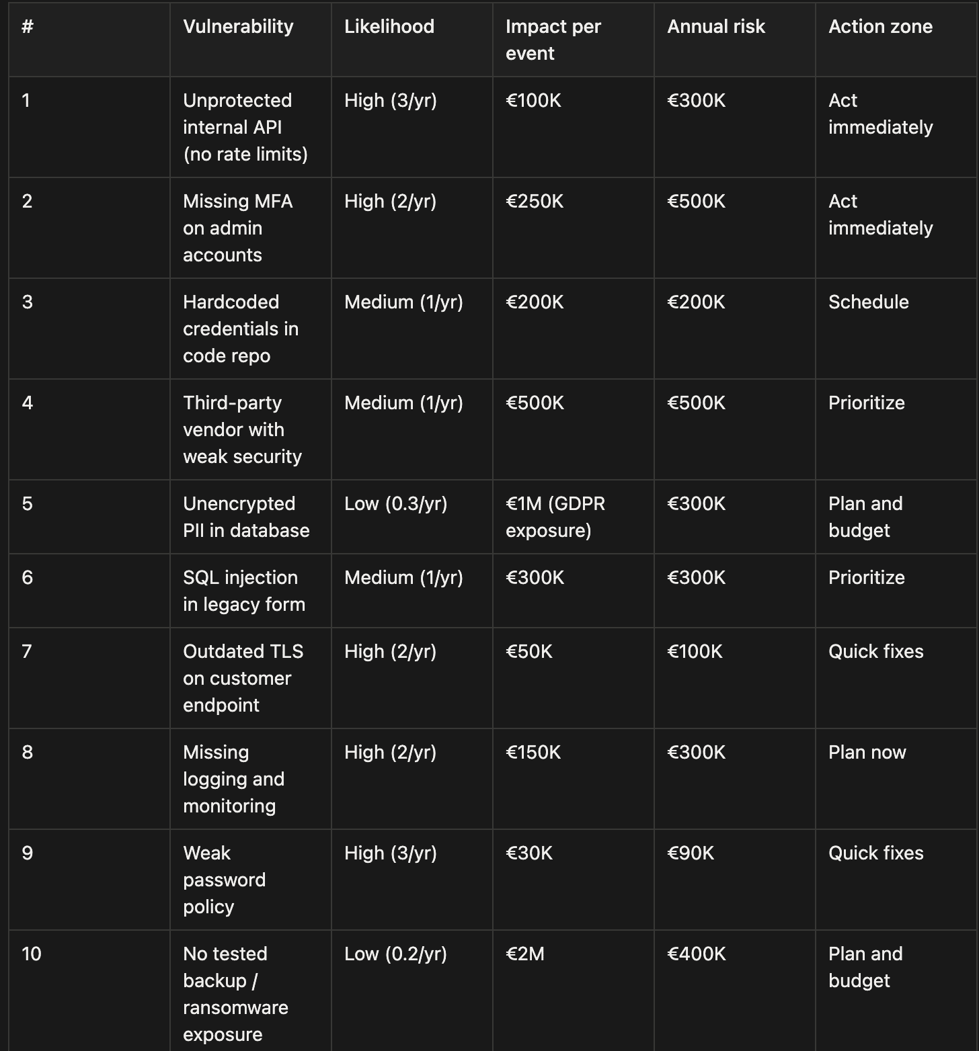The image size is (979, 1051).
Task: Click the Low (0.2/yr) likelihood cell
Action: [x=395, y=954]
